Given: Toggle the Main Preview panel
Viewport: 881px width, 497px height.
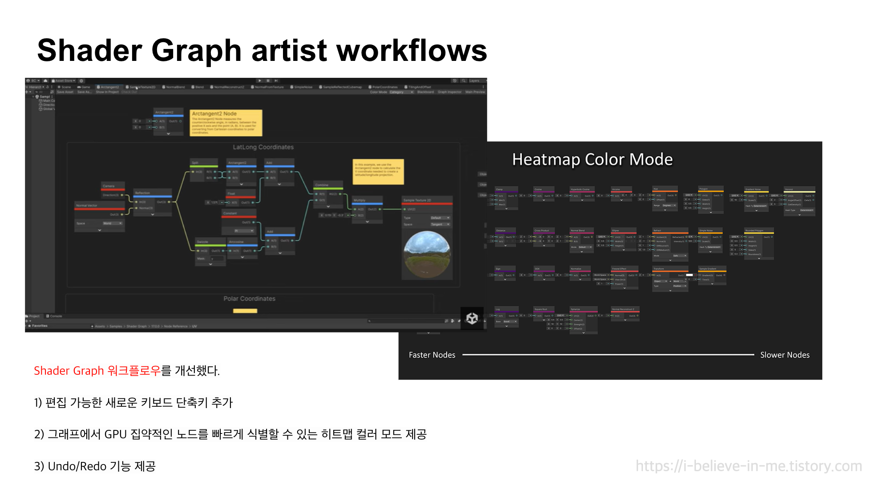Looking at the screenshot, I should click(x=475, y=92).
